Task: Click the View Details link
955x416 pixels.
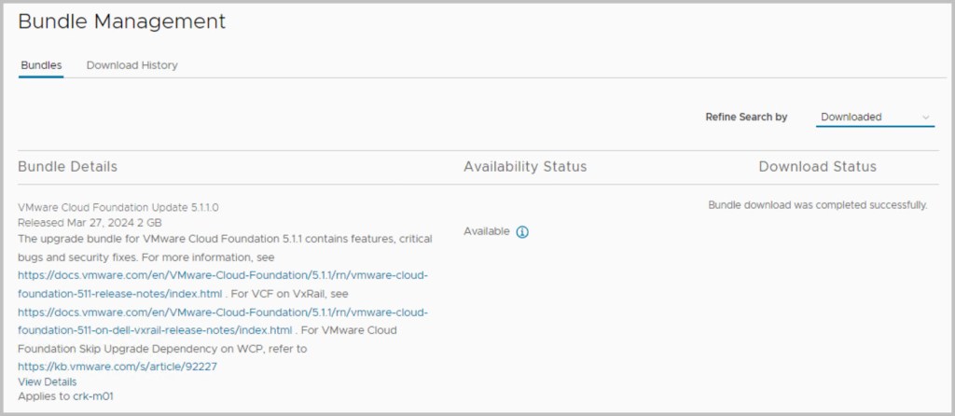Action: [x=47, y=381]
